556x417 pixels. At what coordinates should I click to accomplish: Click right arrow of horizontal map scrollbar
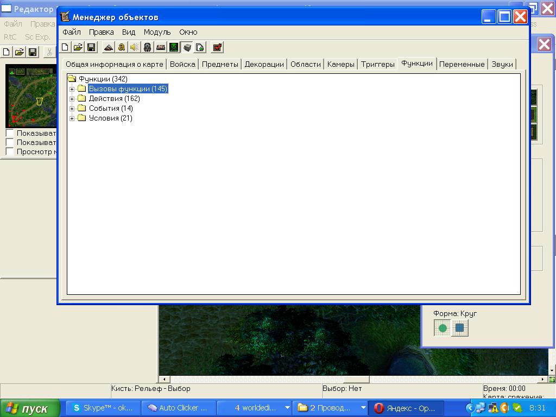pyautogui.click(x=542, y=379)
